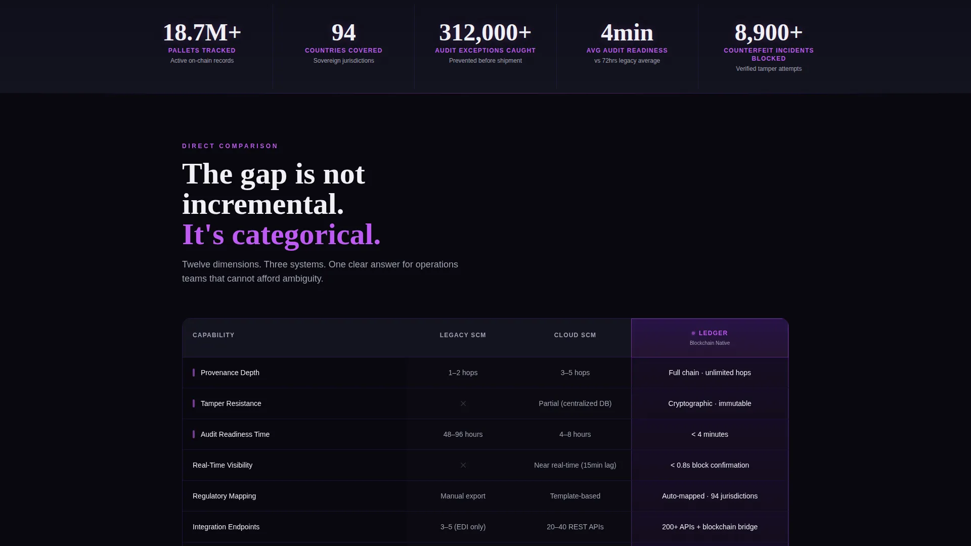Click the X icon in Tamper Resistance row

(463, 403)
